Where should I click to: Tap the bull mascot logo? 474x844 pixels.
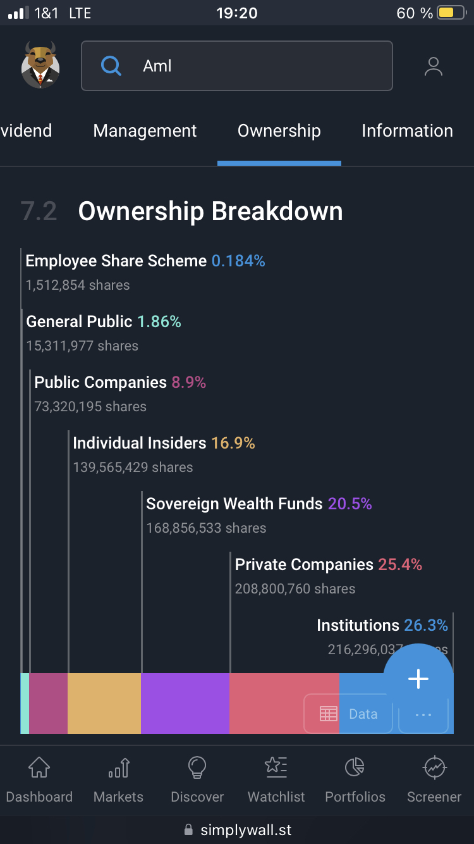tap(40, 65)
